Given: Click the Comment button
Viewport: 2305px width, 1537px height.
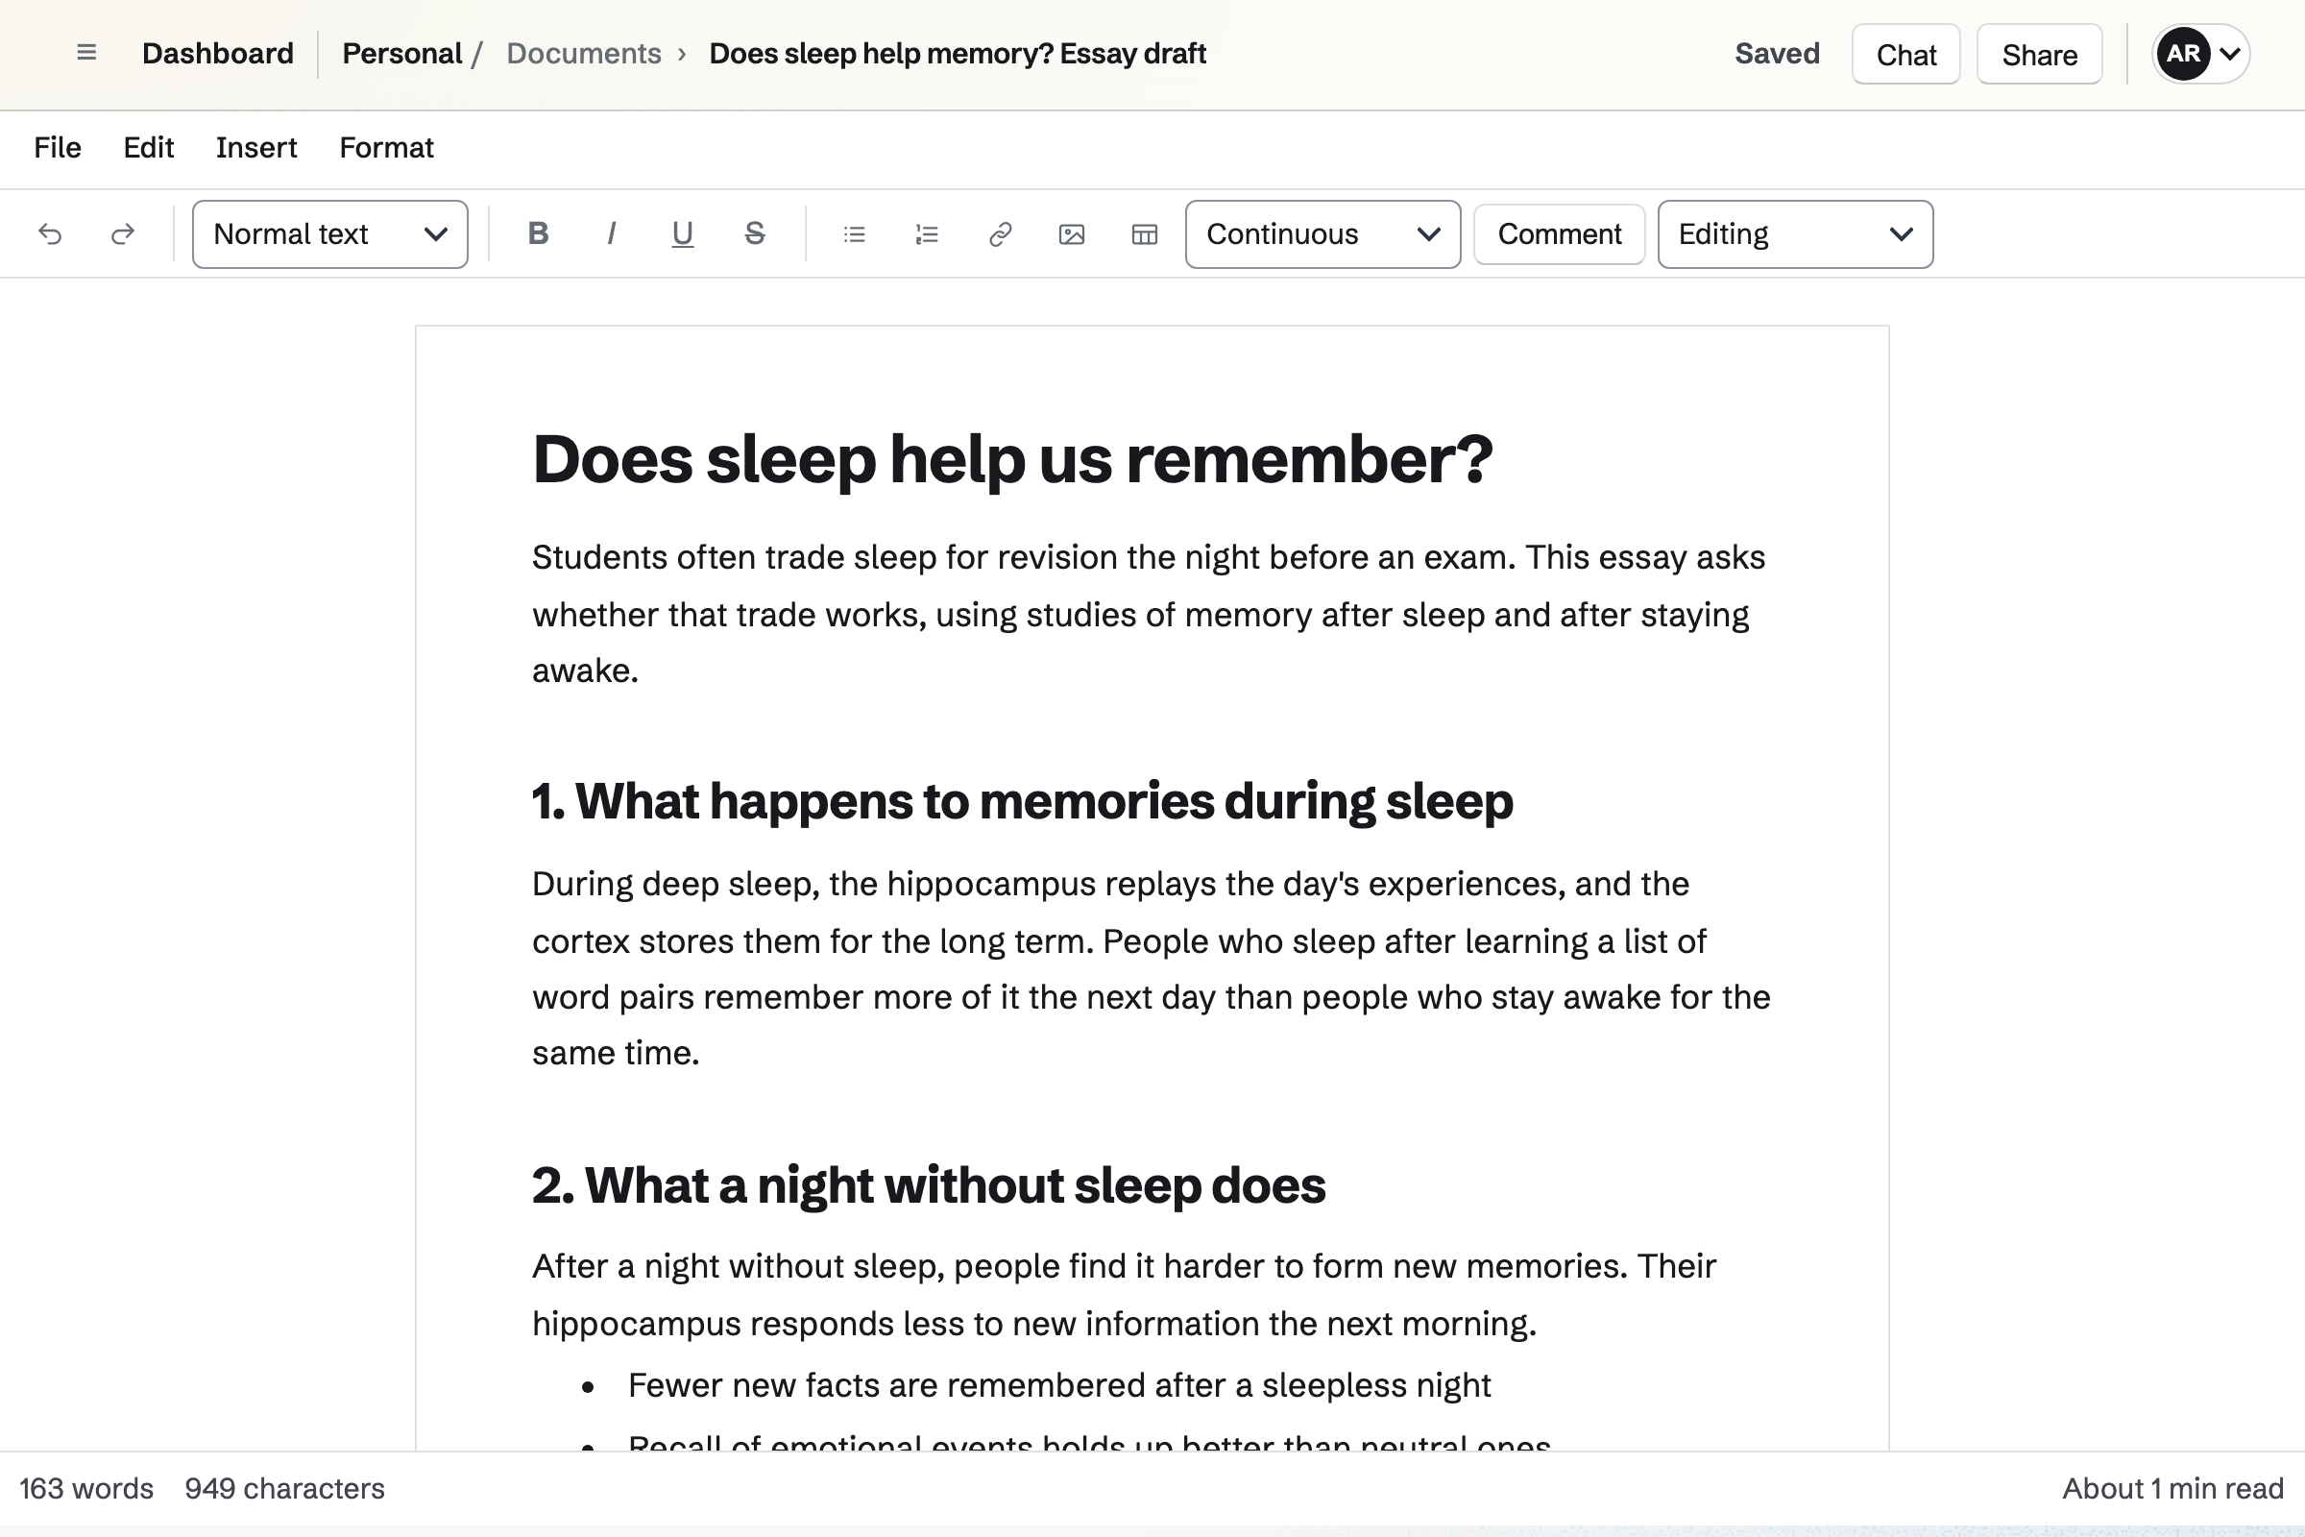Looking at the screenshot, I should [1559, 234].
